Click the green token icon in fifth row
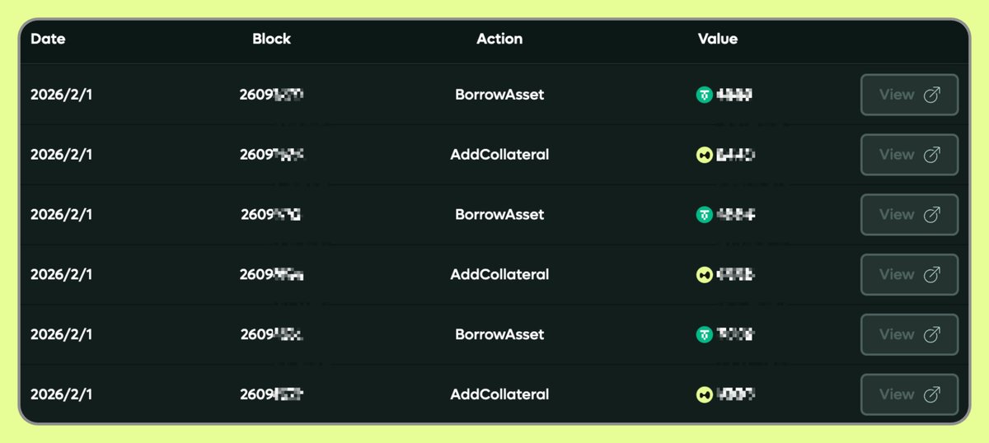989x443 pixels. tap(704, 334)
